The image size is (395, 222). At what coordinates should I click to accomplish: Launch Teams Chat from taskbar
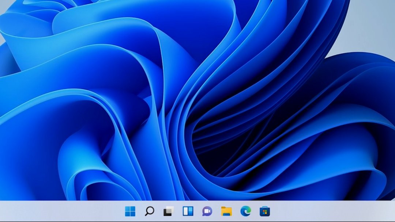207,211
